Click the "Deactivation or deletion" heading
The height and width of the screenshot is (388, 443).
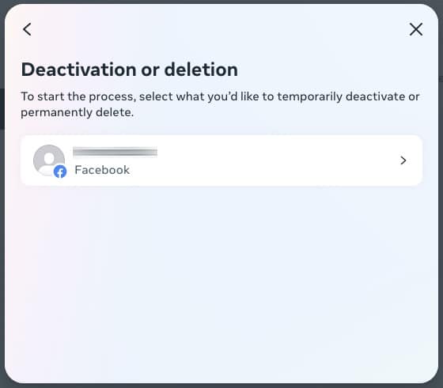130,70
